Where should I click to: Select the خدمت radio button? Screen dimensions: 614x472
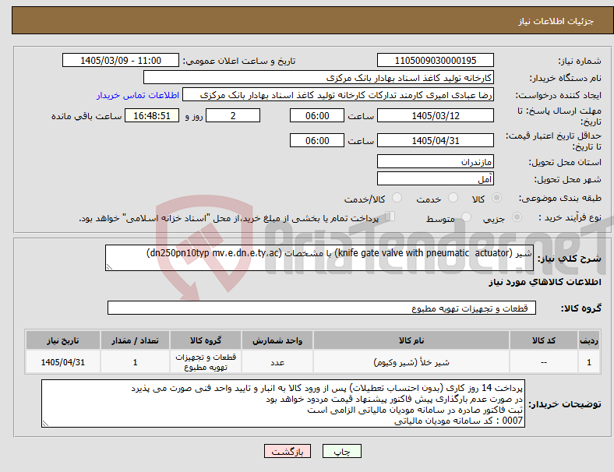point(453,198)
